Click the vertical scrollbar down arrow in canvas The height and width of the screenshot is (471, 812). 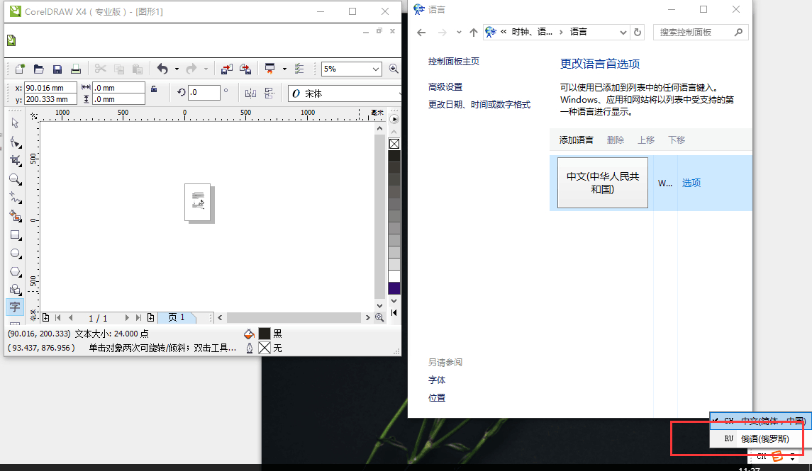(379, 306)
